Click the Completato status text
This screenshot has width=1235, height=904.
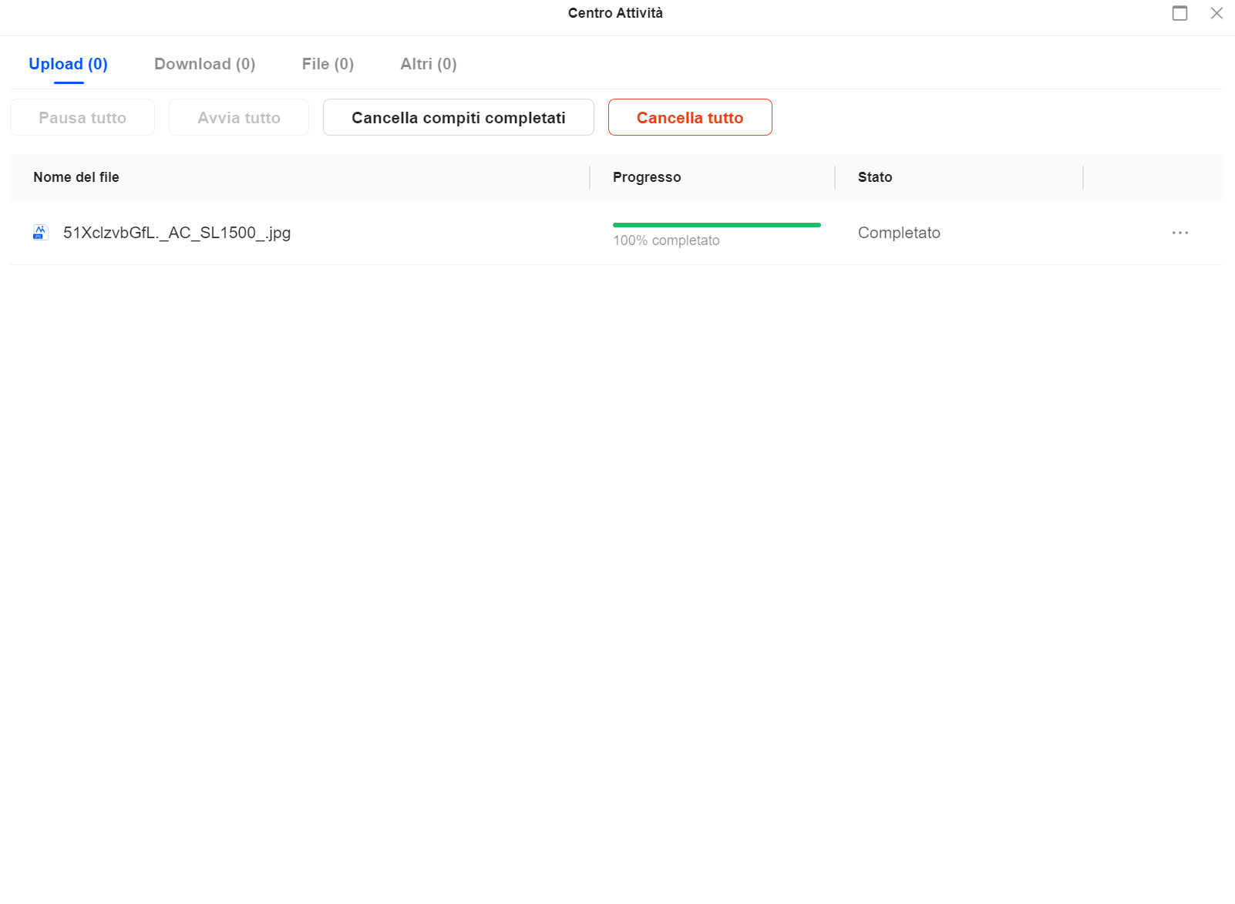click(899, 233)
